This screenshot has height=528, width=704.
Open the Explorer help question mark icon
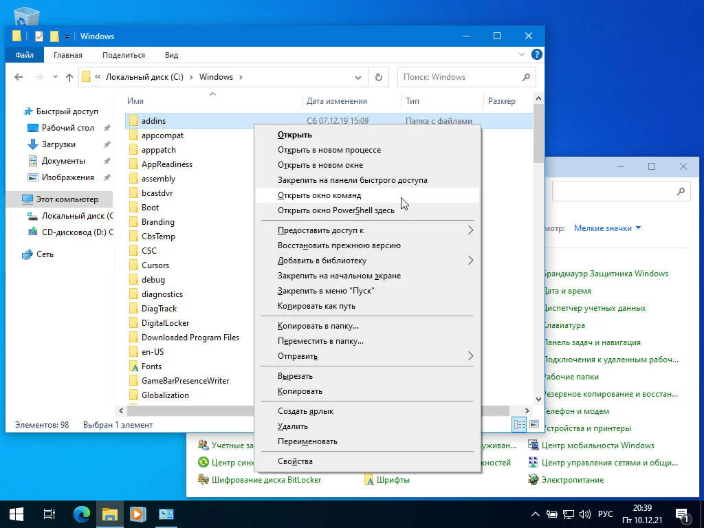pyautogui.click(x=536, y=55)
